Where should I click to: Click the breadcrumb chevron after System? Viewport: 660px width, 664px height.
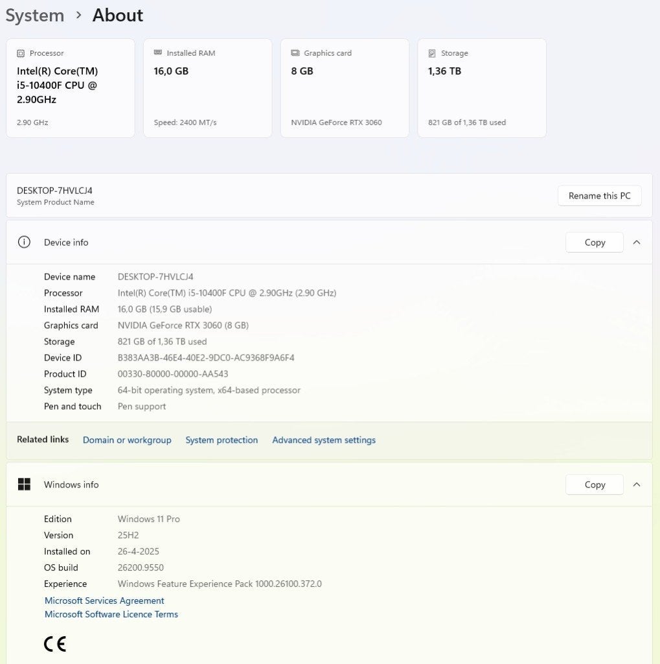point(78,16)
